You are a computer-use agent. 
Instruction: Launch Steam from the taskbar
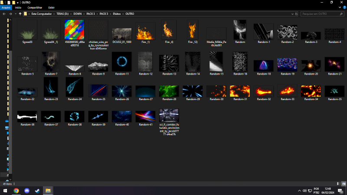pos(37,190)
